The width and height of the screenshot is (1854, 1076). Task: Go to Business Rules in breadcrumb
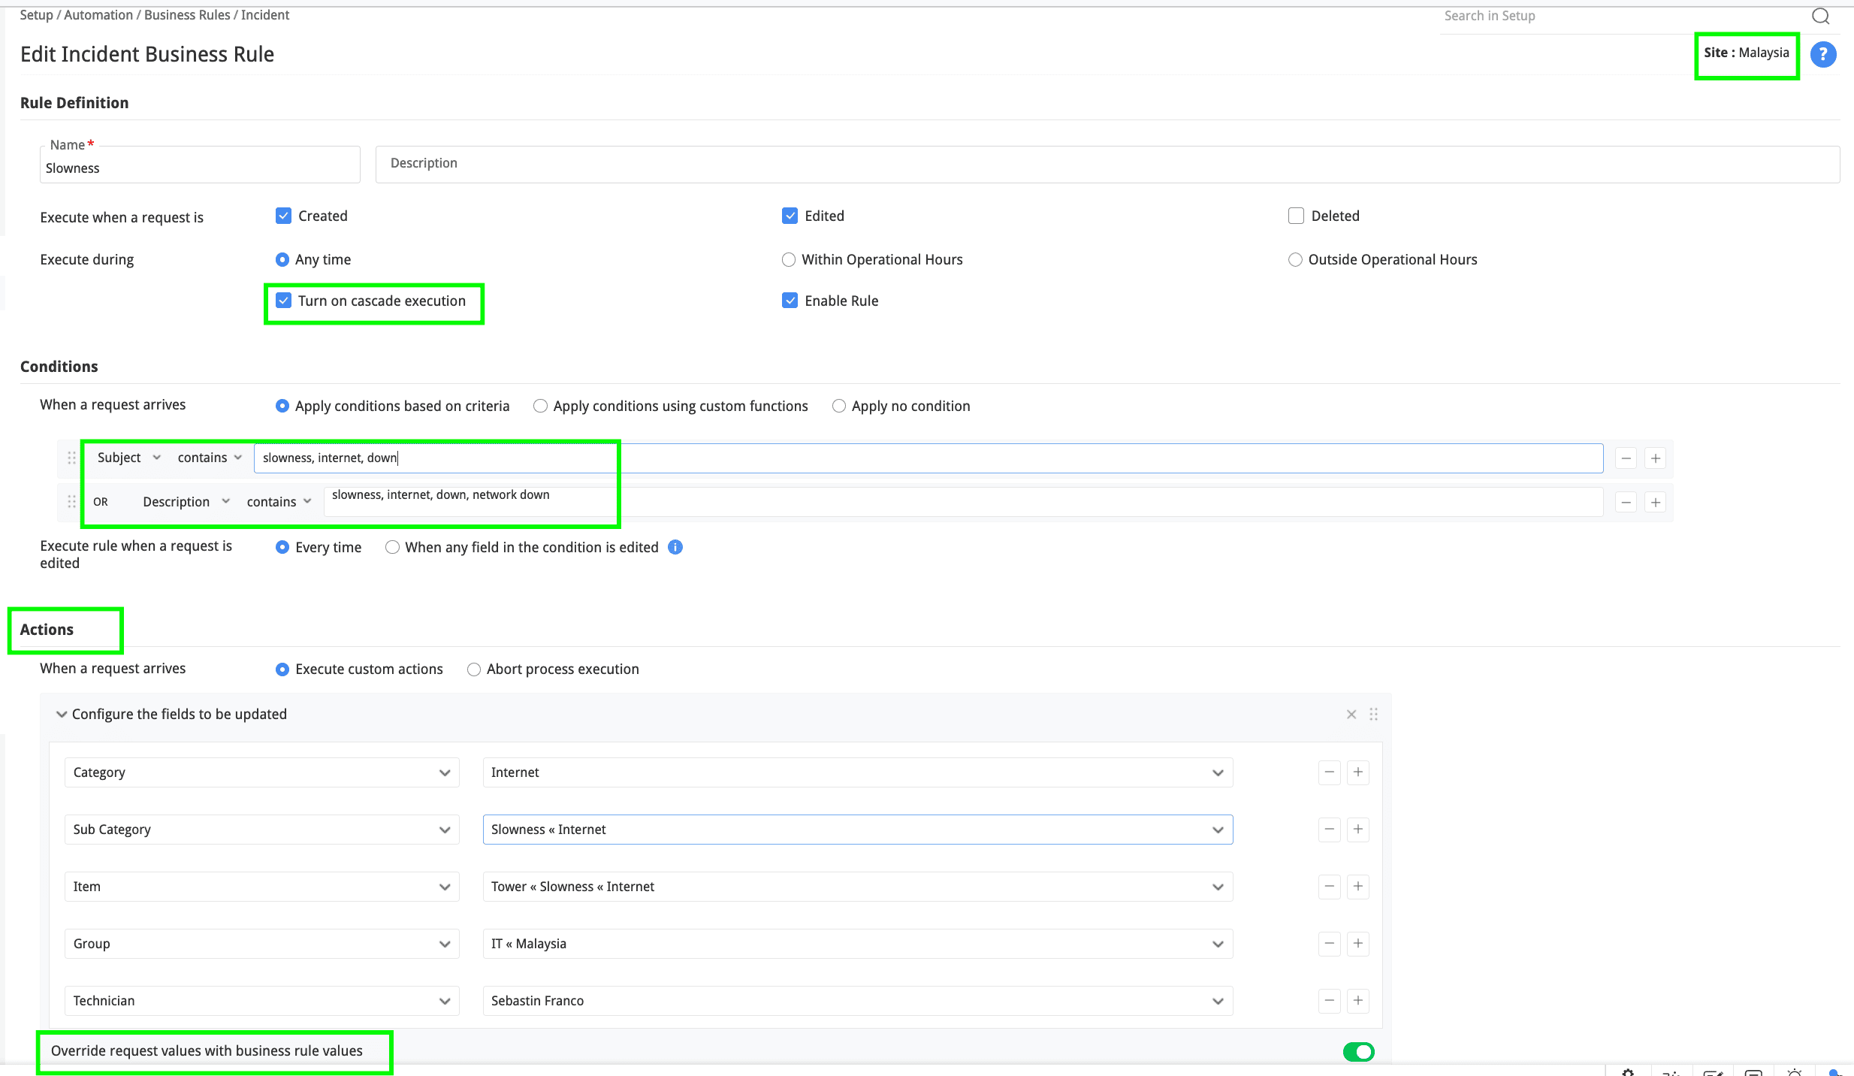[x=187, y=15]
